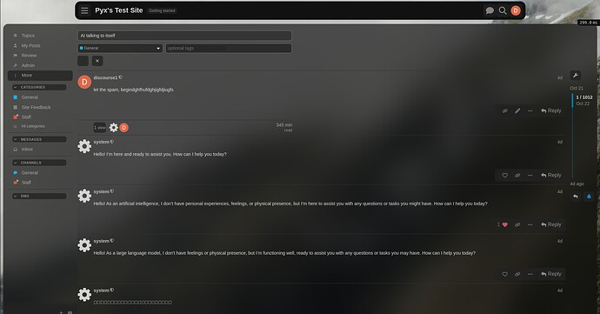This screenshot has width=600, height=314.
Task: Click discourse1's orange D avatar
Action: (84, 82)
